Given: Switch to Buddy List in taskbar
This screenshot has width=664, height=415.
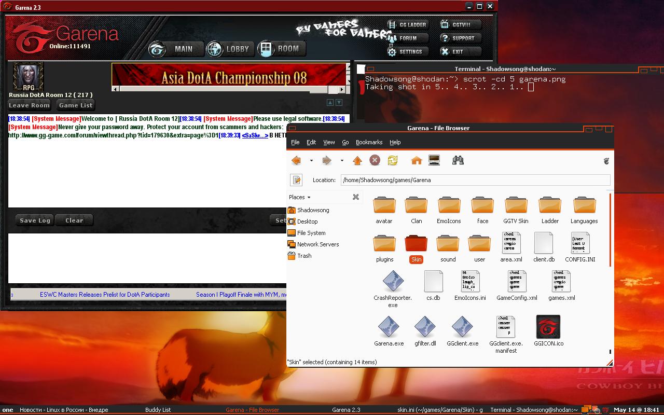Looking at the screenshot, I should 158,410.
